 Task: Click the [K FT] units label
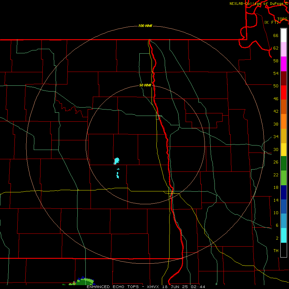click(271, 22)
